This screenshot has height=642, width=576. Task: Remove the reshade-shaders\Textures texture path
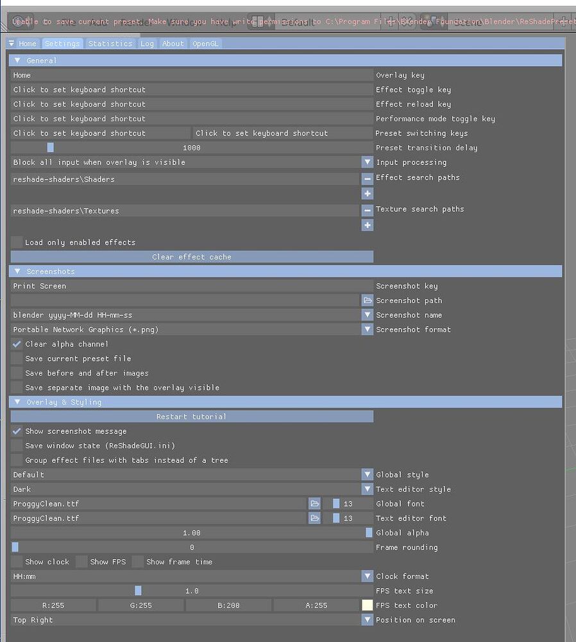(367, 211)
